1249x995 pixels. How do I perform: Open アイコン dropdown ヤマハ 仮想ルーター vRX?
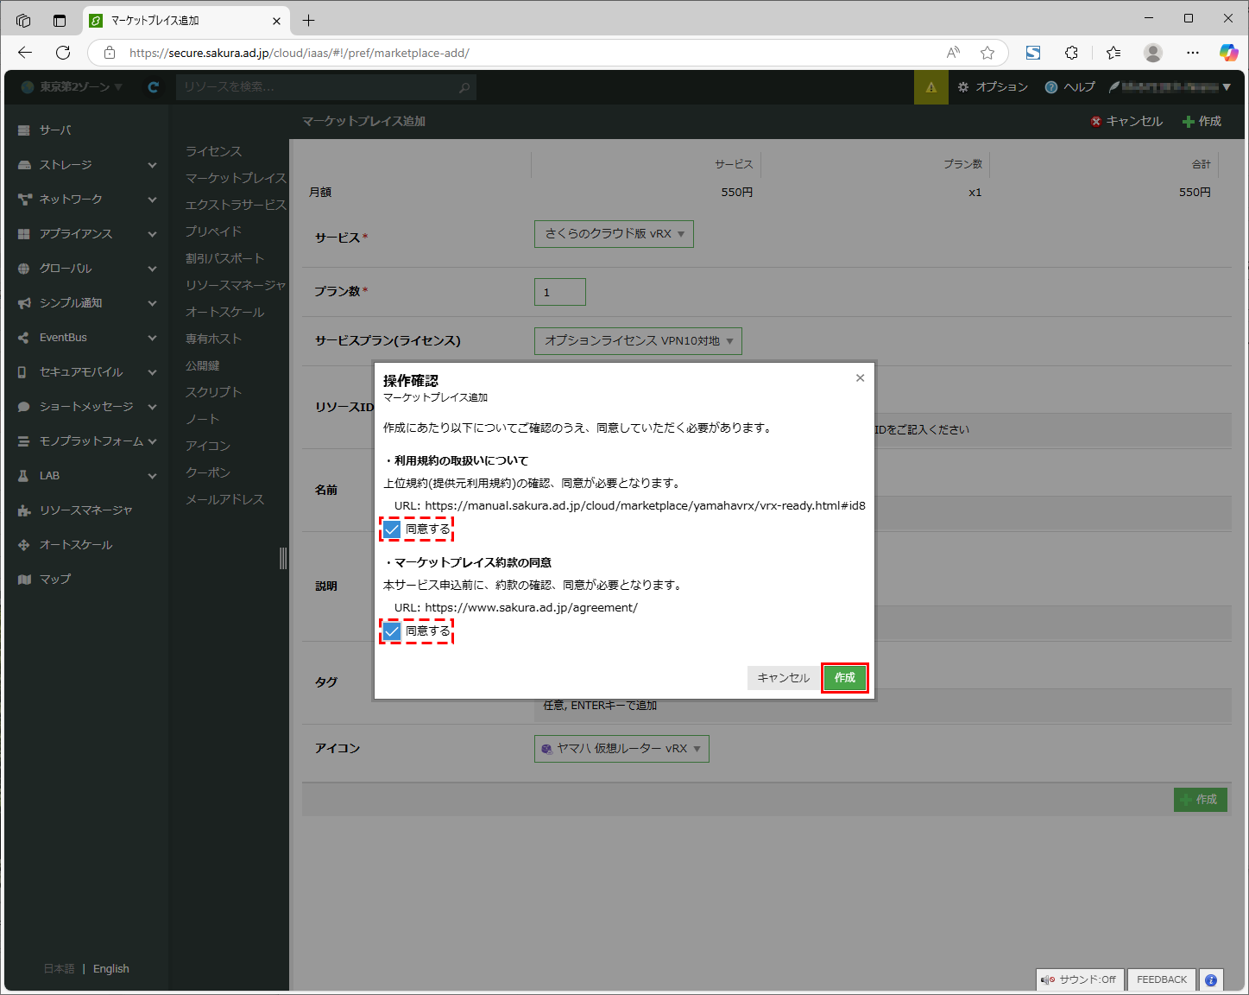pyautogui.click(x=621, y=749)
